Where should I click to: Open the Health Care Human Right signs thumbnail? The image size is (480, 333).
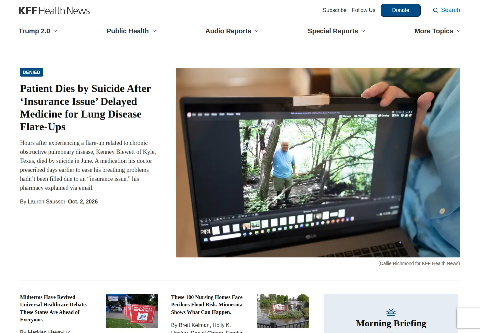(132, 311)
